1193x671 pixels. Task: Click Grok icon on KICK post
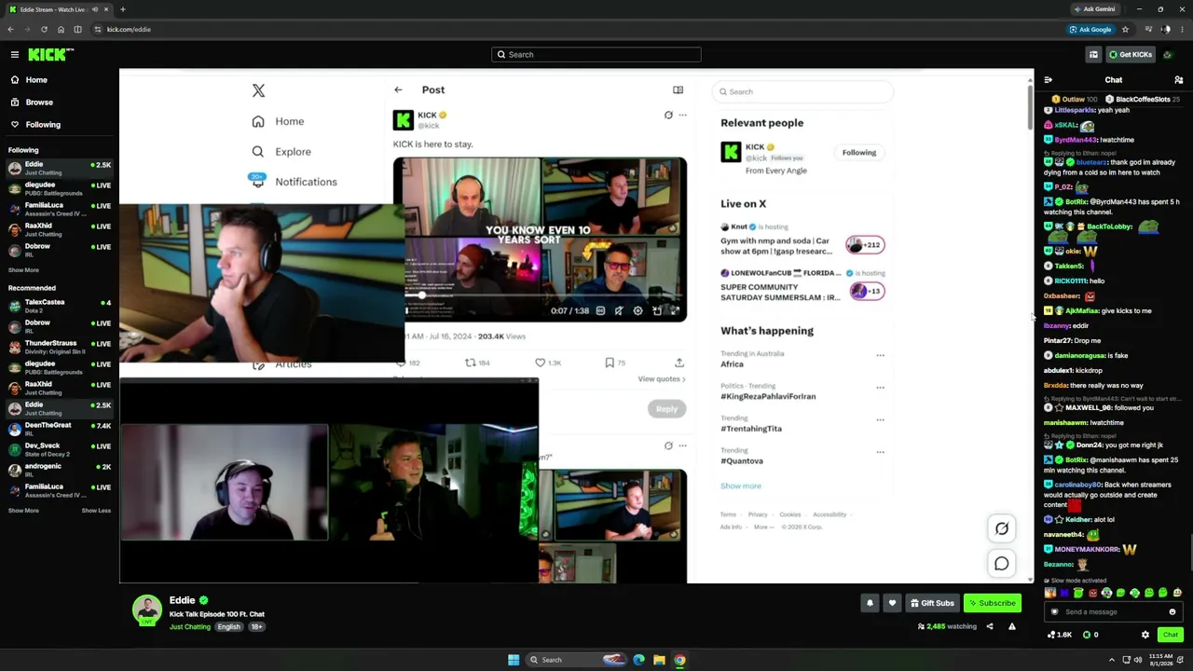coord(668,116)
